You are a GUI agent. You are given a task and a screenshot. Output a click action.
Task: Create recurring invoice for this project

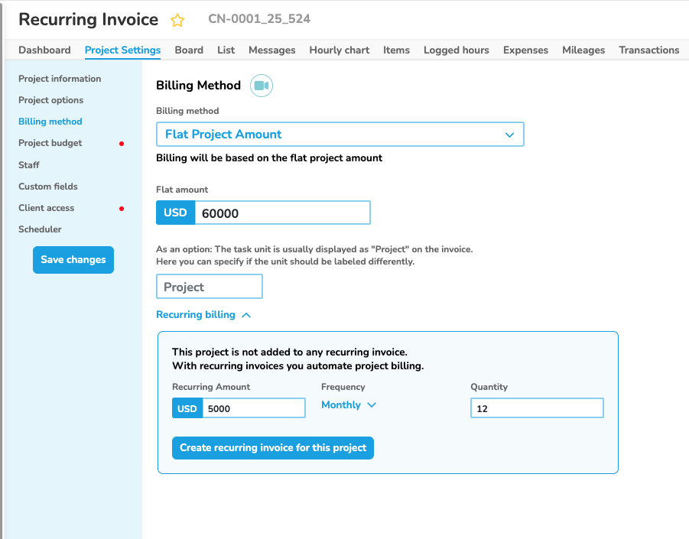point(273,447)
